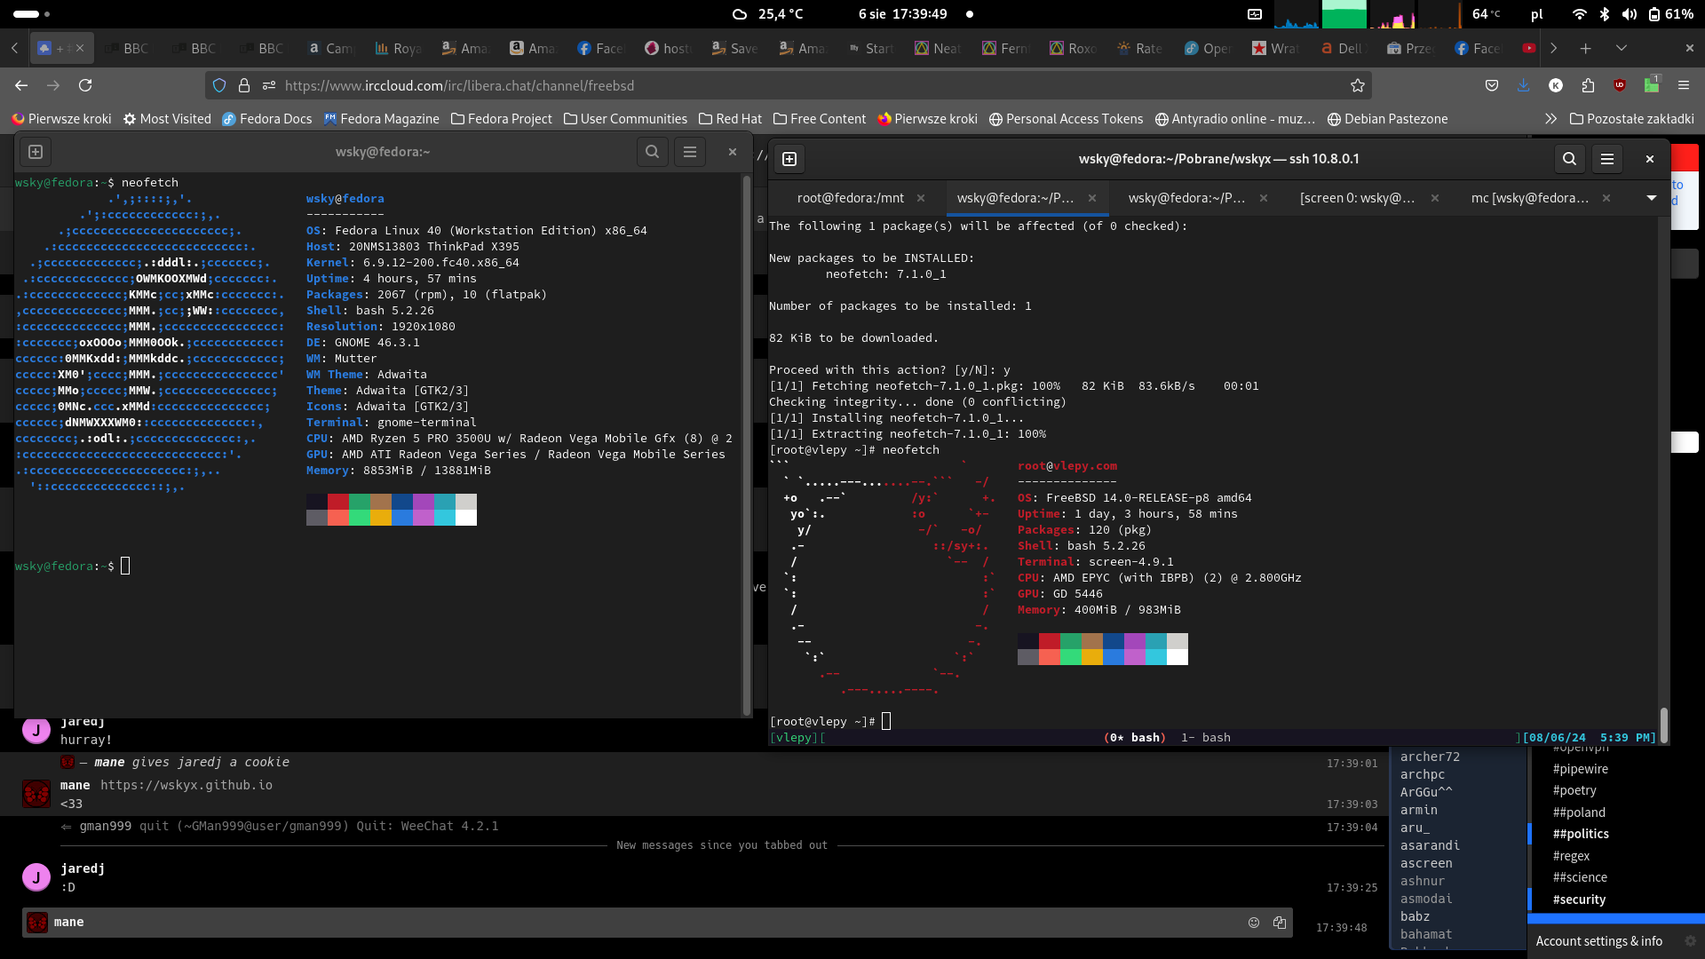Click jaredj's J avatar next to :D
The width and height of the screenshot is (1705, 959).
tap(36, 877)
